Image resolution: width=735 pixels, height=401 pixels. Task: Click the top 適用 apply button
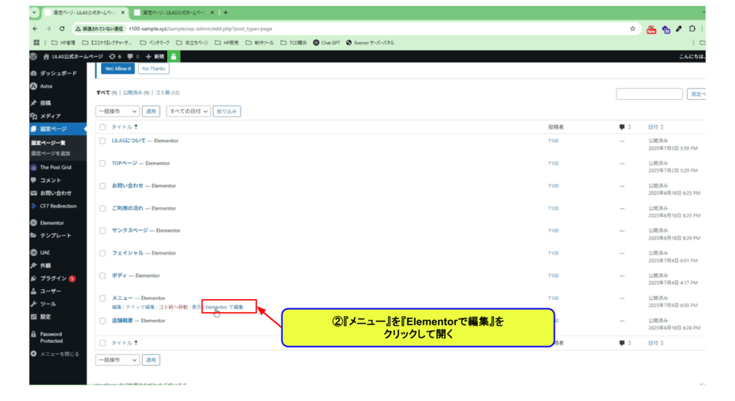[x=151, y=111]
